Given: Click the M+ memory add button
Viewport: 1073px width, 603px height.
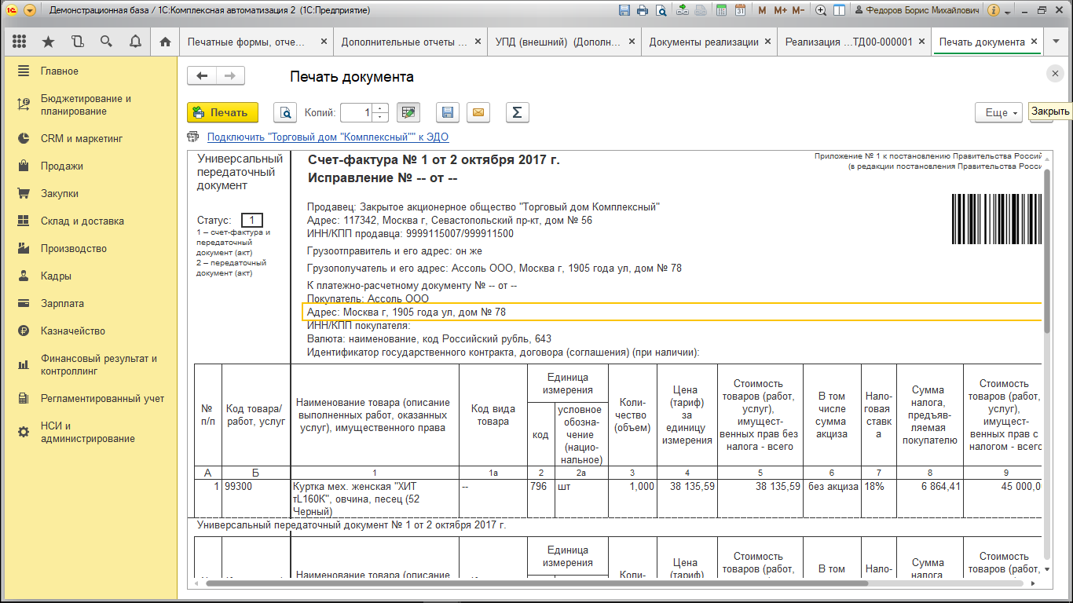Looking at the screenshot, I should pos(780,10).
